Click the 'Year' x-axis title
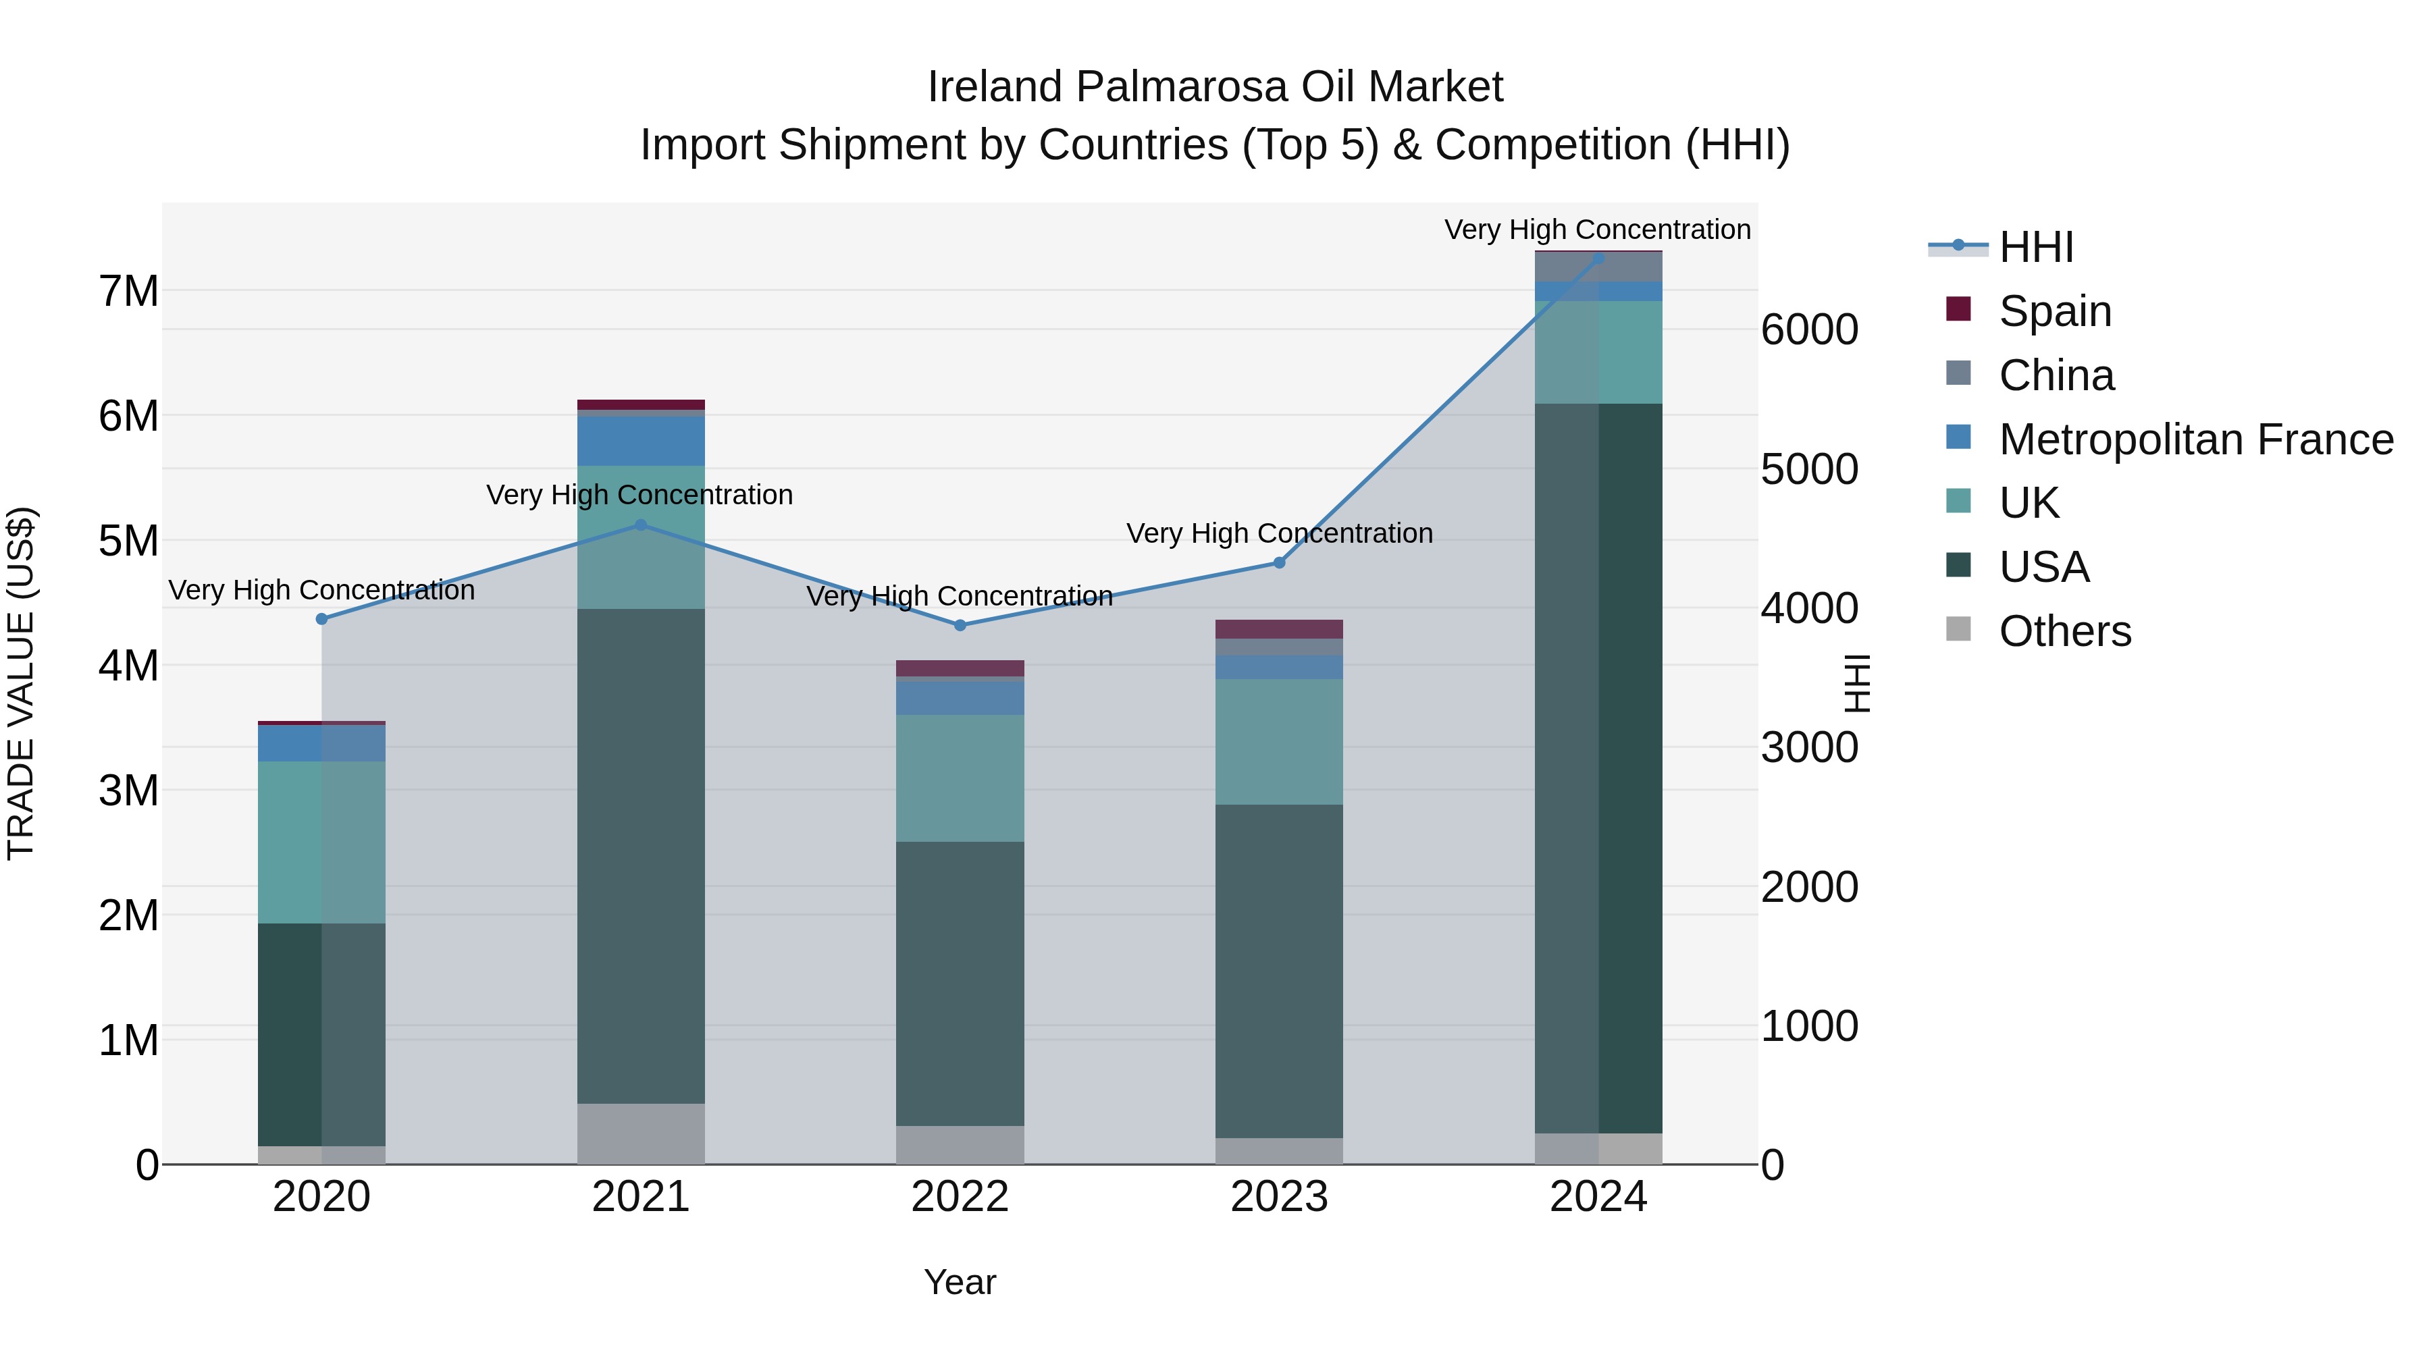This screenshot has height=1367, width=2431. click(x=960, y=1282)
